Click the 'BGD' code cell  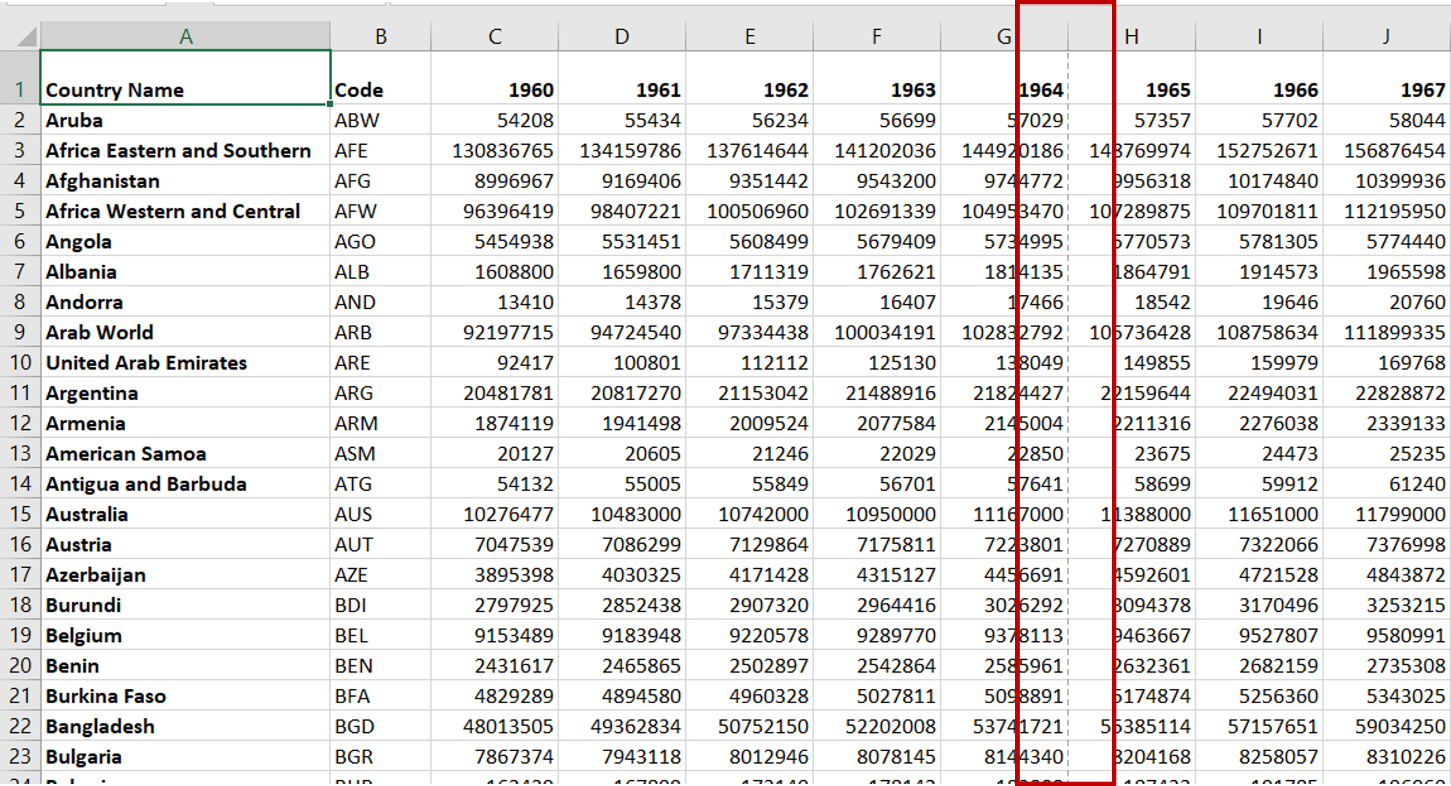click(x=381, y=726)
